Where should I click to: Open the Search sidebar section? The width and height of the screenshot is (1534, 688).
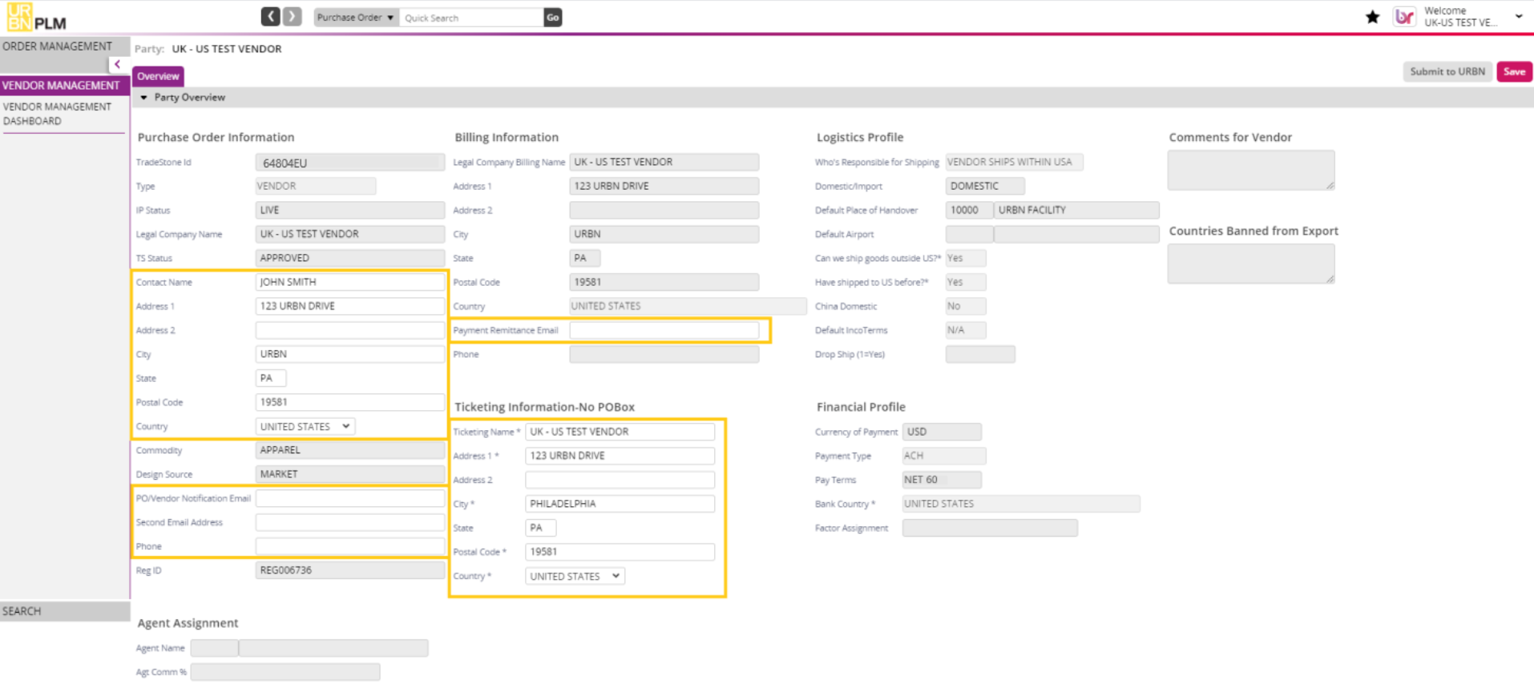click(65, 611)
